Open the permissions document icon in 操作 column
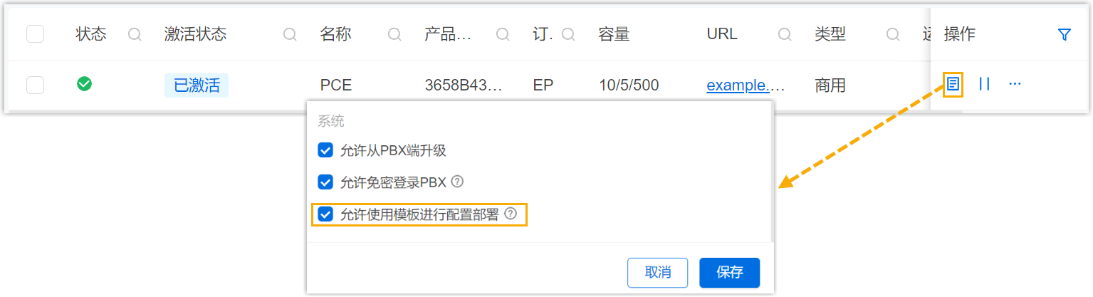 pyautogui.click(x=953, y=85)
